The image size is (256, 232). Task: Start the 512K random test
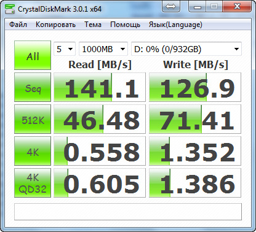pos(33,119)
